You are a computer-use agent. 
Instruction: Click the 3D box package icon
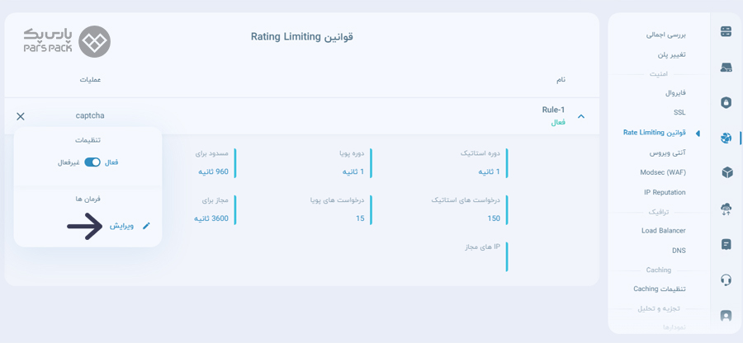coord(726,172)
